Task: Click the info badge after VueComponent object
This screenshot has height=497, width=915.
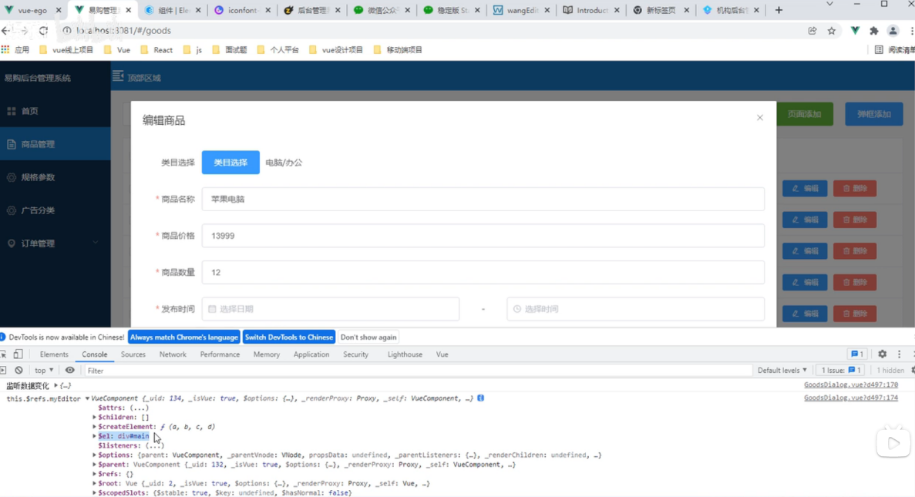Action: coord(481,398)
